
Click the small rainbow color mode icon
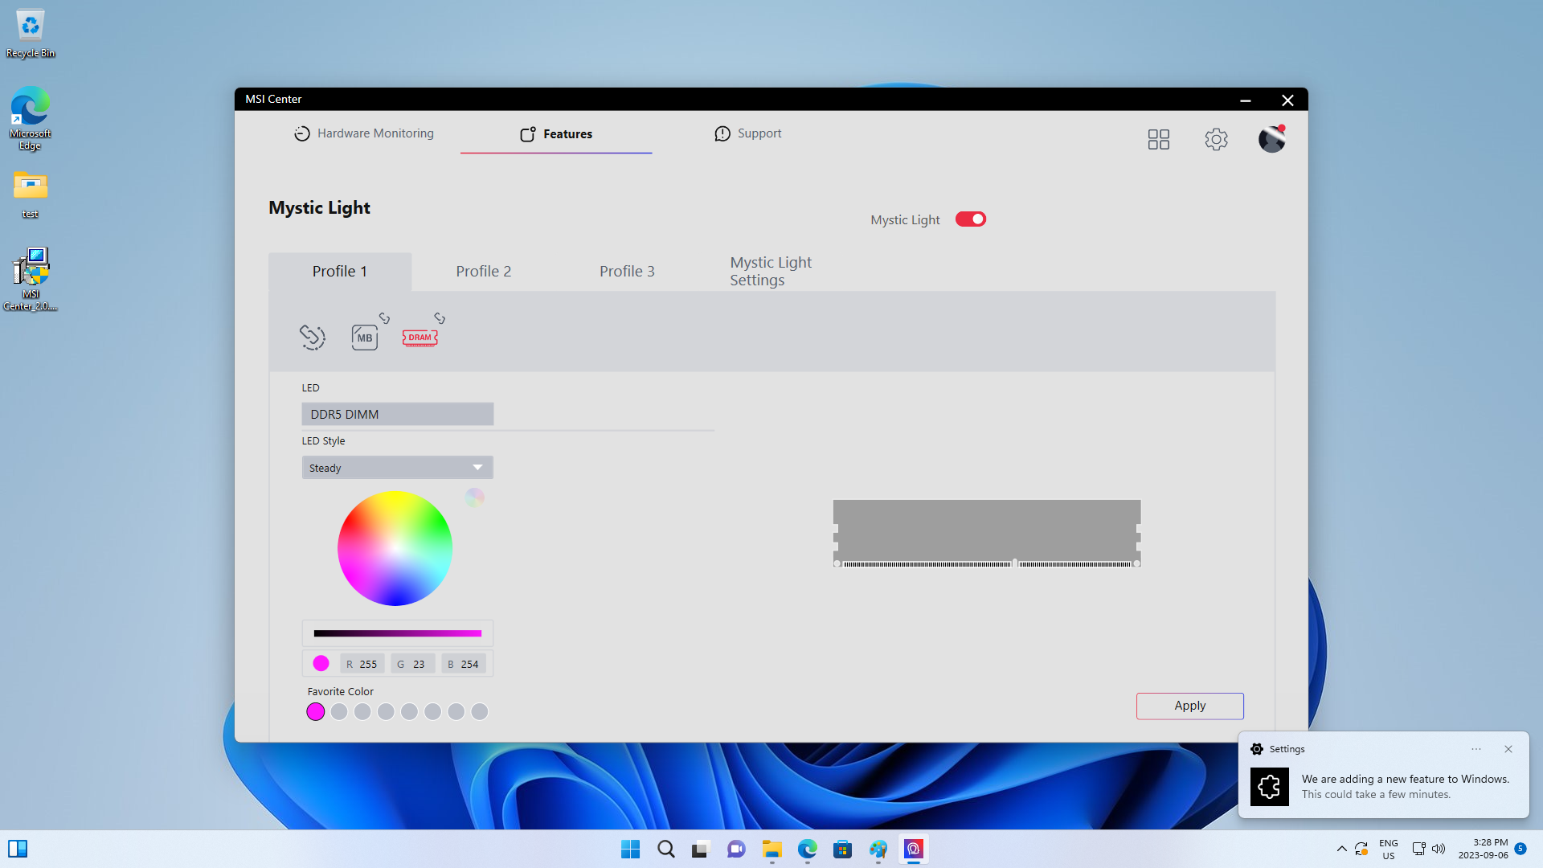pos(475,497)
